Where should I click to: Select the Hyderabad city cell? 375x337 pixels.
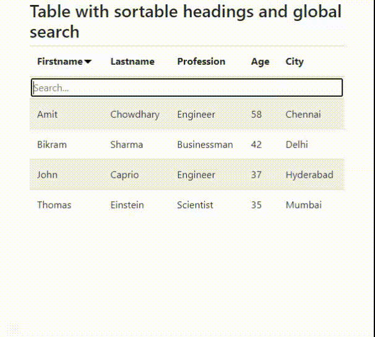(x=309, y=175)
